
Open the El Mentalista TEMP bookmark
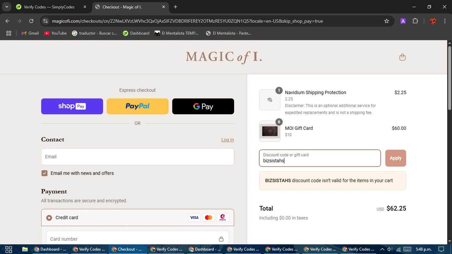point(176,33)
